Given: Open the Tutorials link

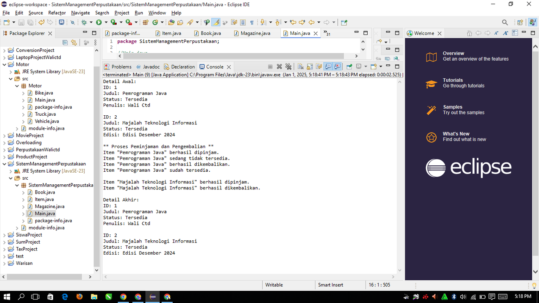Looking at the screenshot, I should [453, 80].
